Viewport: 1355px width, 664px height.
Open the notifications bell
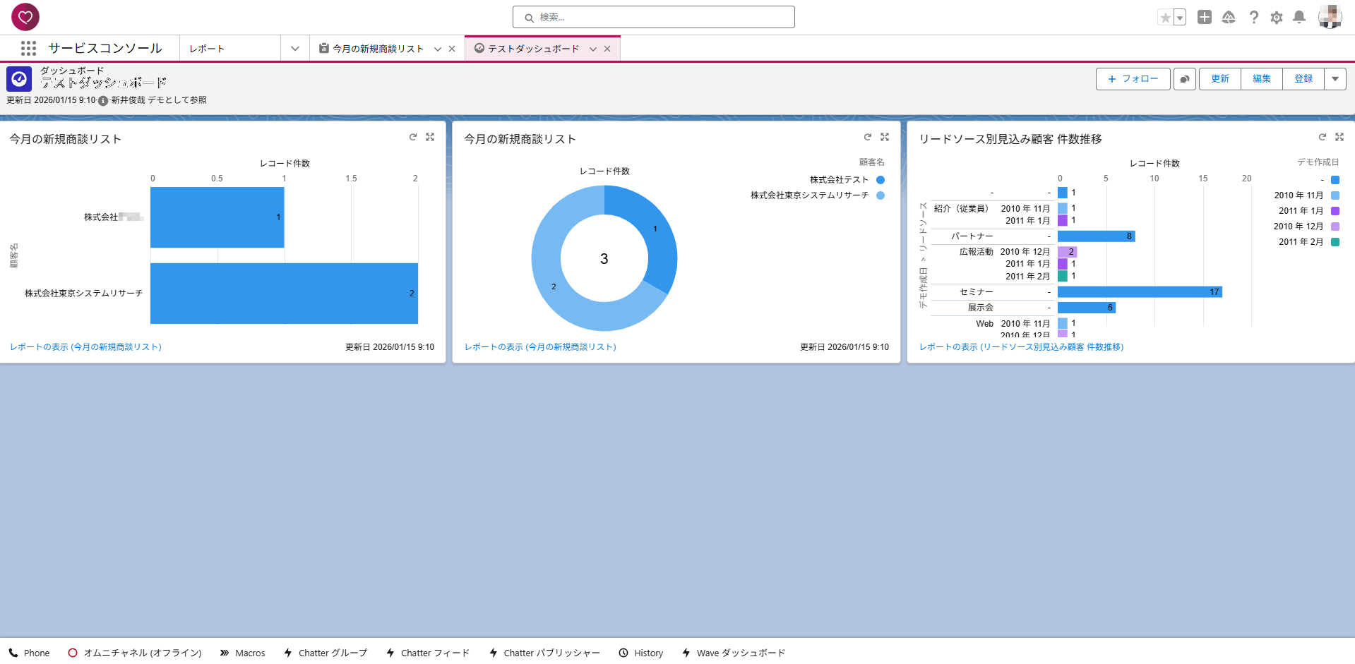pyautogui.click(x=1299, y=18)
